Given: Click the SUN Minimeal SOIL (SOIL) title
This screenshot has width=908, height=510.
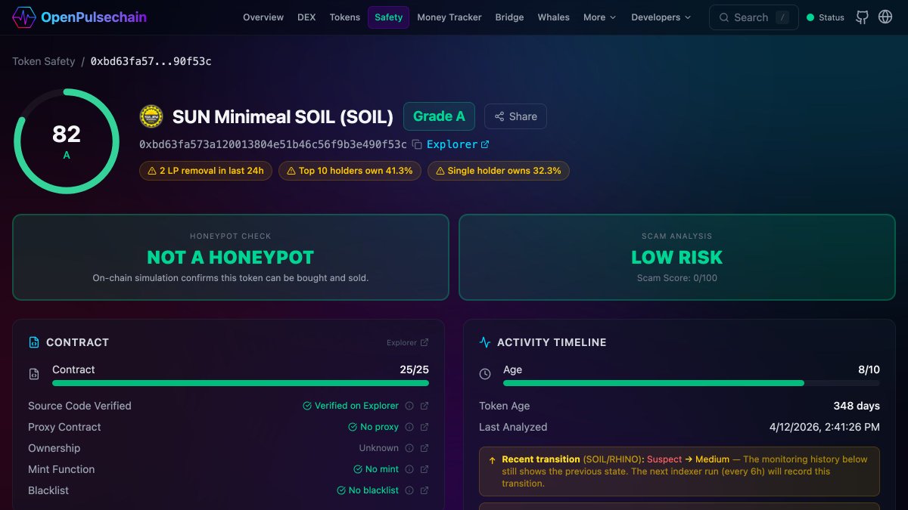Looking at the screenshot, I should tap(283, 116).
